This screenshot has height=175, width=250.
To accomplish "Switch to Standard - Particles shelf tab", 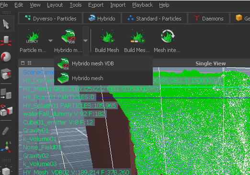I will coord(154,19).
